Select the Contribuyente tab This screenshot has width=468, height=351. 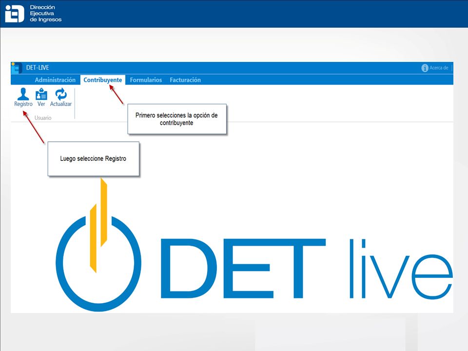click(x=103, y=80)
